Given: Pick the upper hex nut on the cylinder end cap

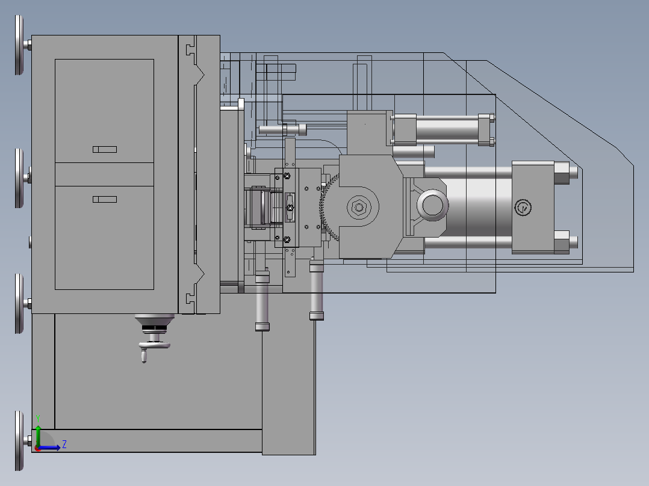Looking at the screenshot, I should tap(561, 173).
